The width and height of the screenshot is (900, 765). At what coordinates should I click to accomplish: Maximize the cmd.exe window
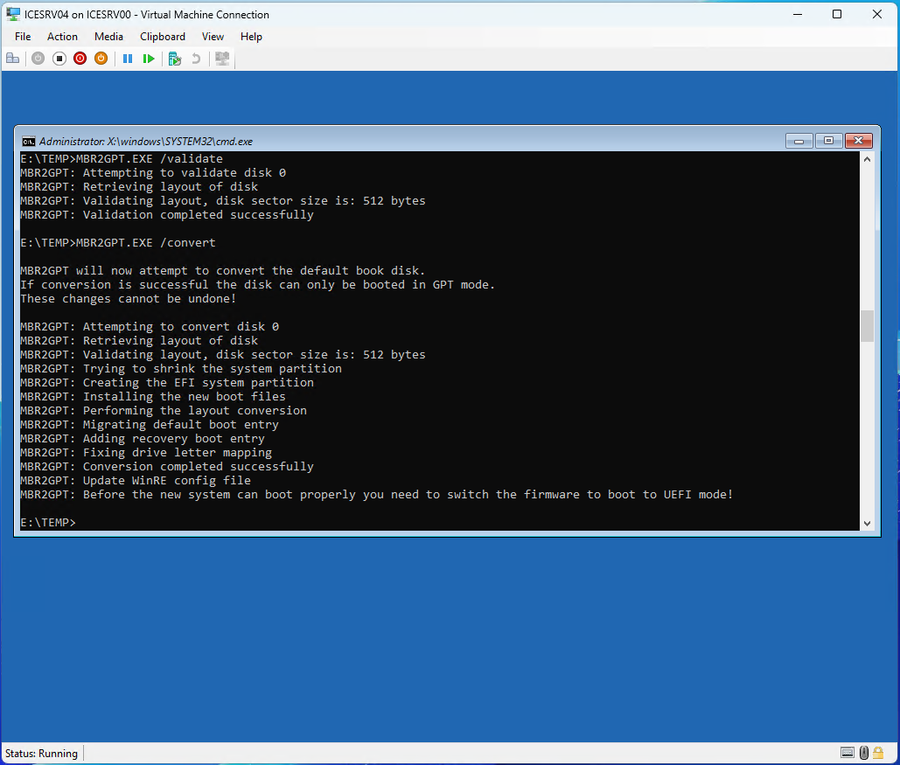[x=829, y=141]
